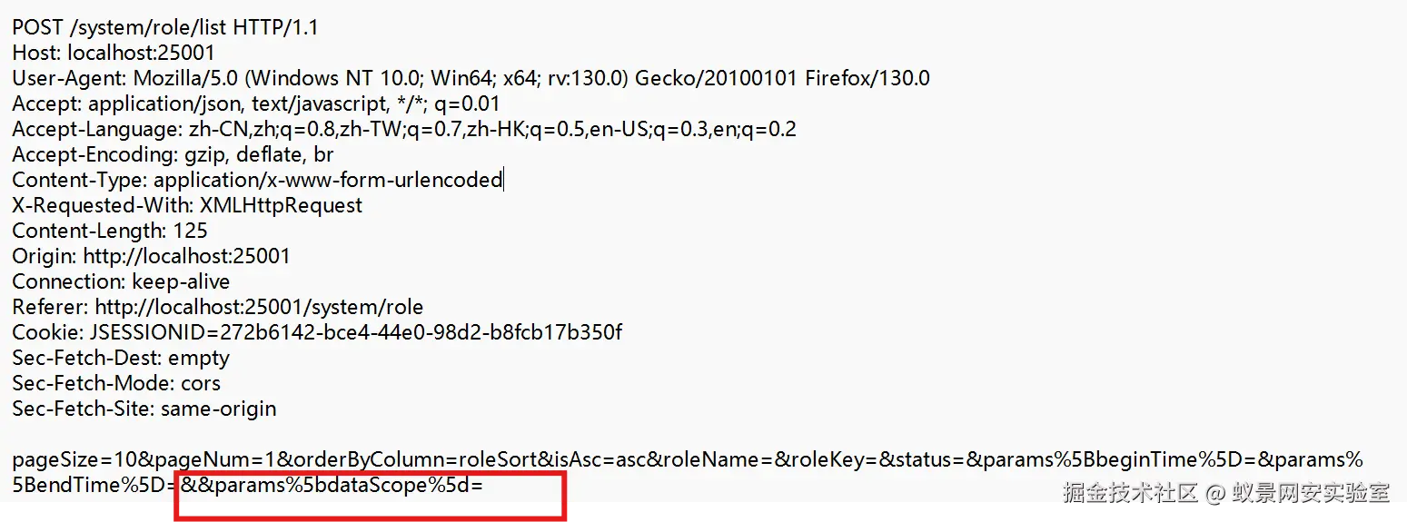Click the Connection: keep-alive header
1407x522 pixels.
point(121,281)
